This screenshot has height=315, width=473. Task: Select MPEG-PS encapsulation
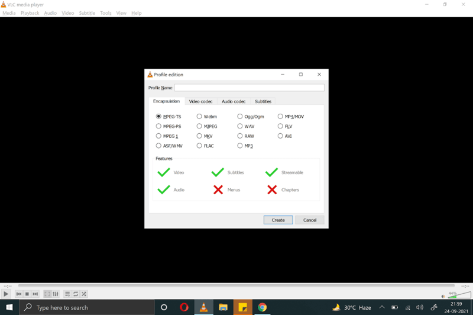point(169,126)
